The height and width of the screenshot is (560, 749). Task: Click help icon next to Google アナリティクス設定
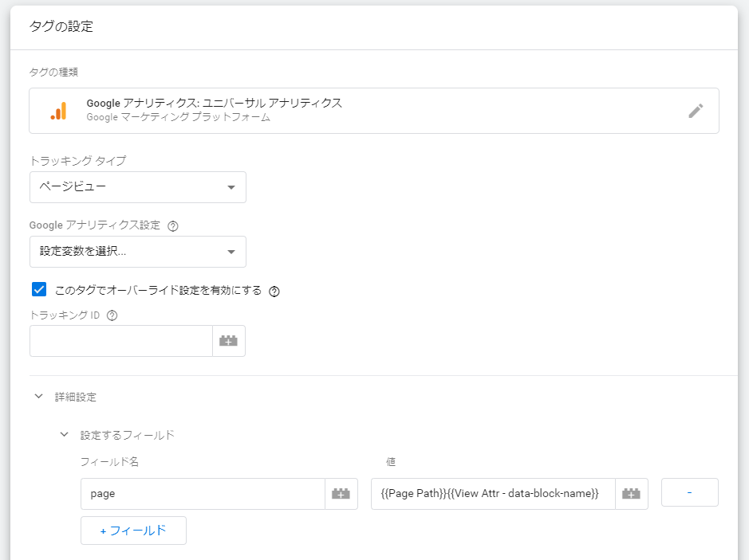[x=173, y=225]
